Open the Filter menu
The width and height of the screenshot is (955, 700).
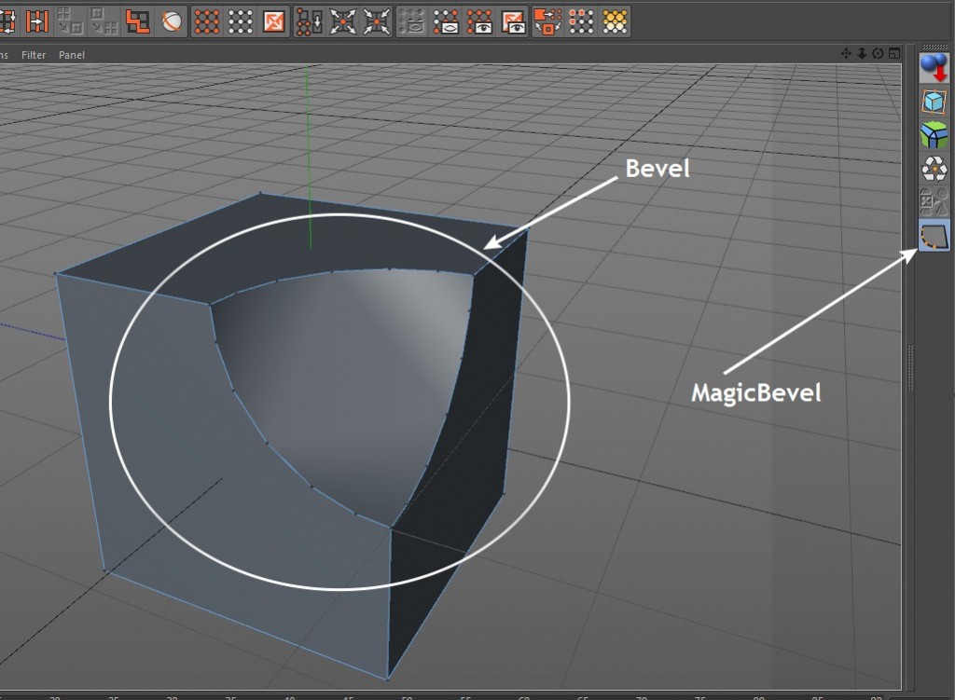[34, 55]
